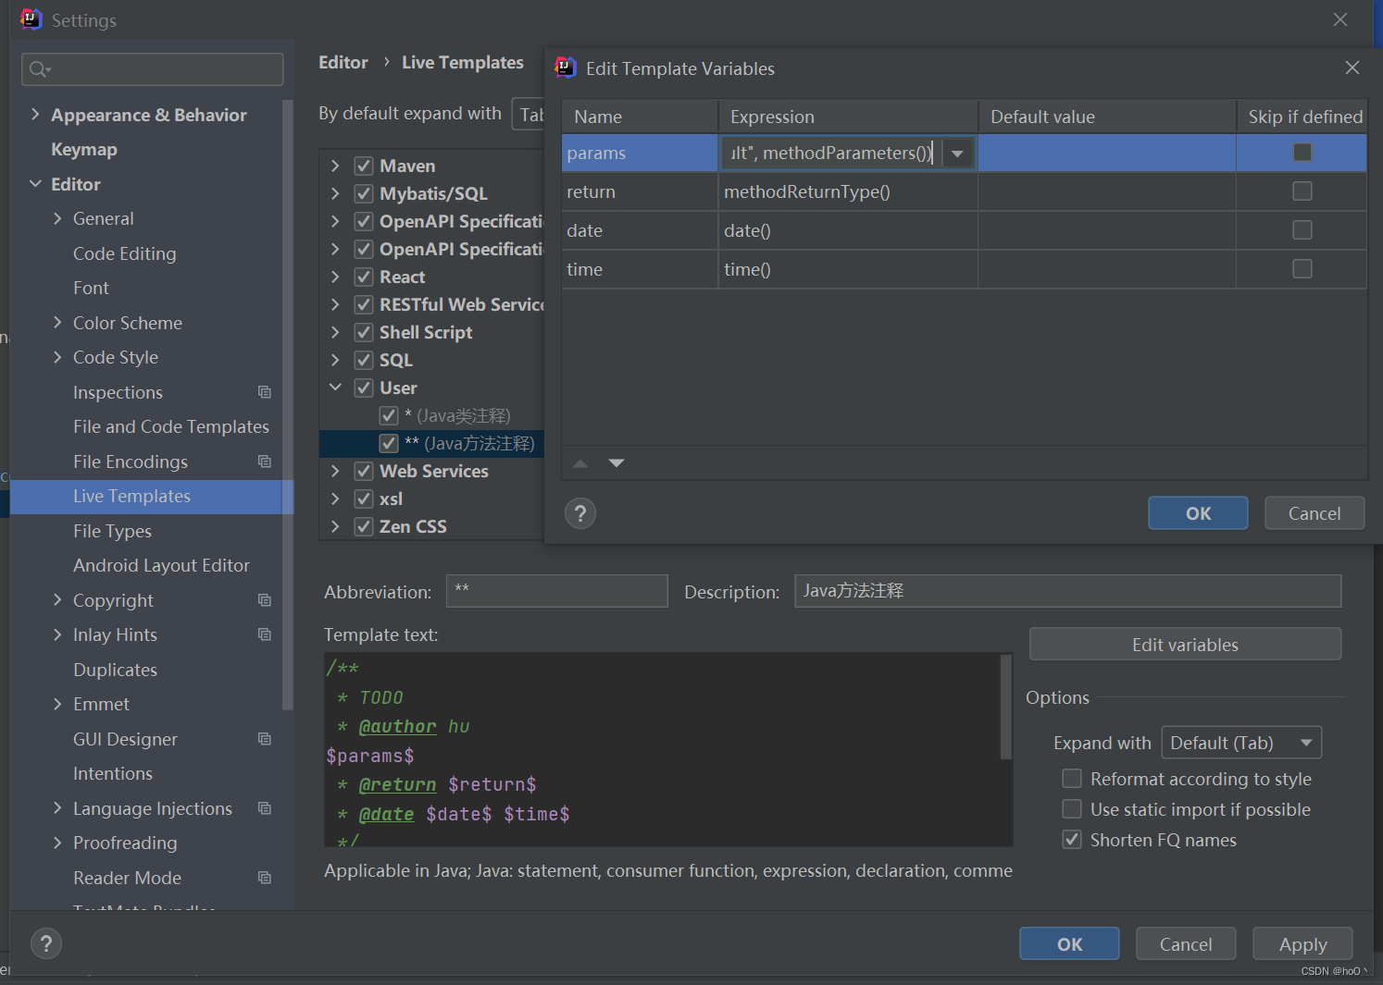
Task: Click OK at Settings bottom
Action: pos(1069,944)
